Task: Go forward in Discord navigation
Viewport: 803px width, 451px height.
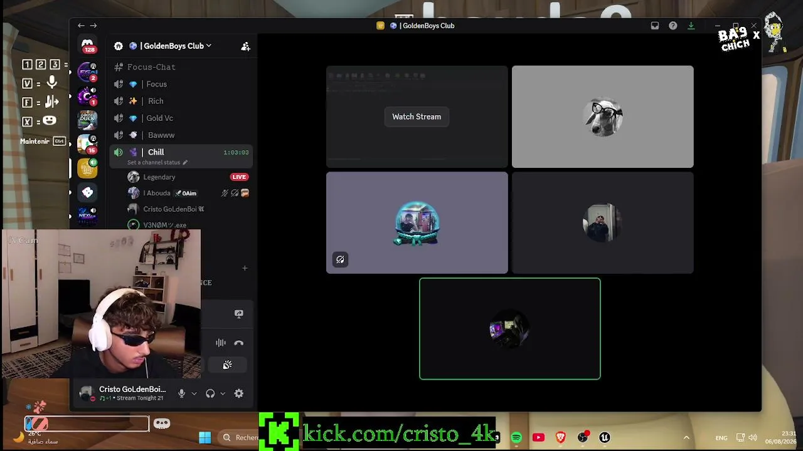Action: pos(93,26)
